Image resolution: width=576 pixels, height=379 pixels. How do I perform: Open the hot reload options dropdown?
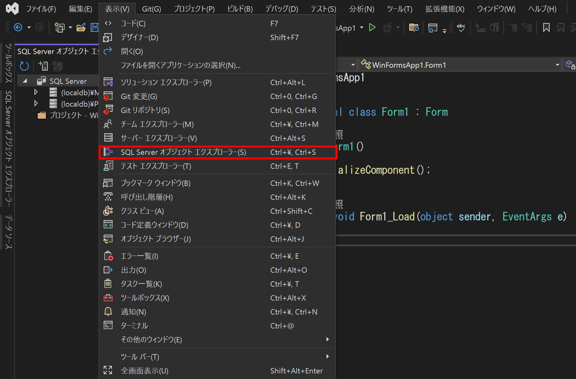point(398,27)
